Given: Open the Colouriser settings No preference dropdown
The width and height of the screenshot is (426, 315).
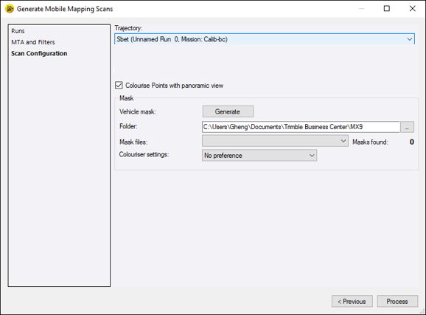Looking at the screenshot, I should (x=259, y=156).
